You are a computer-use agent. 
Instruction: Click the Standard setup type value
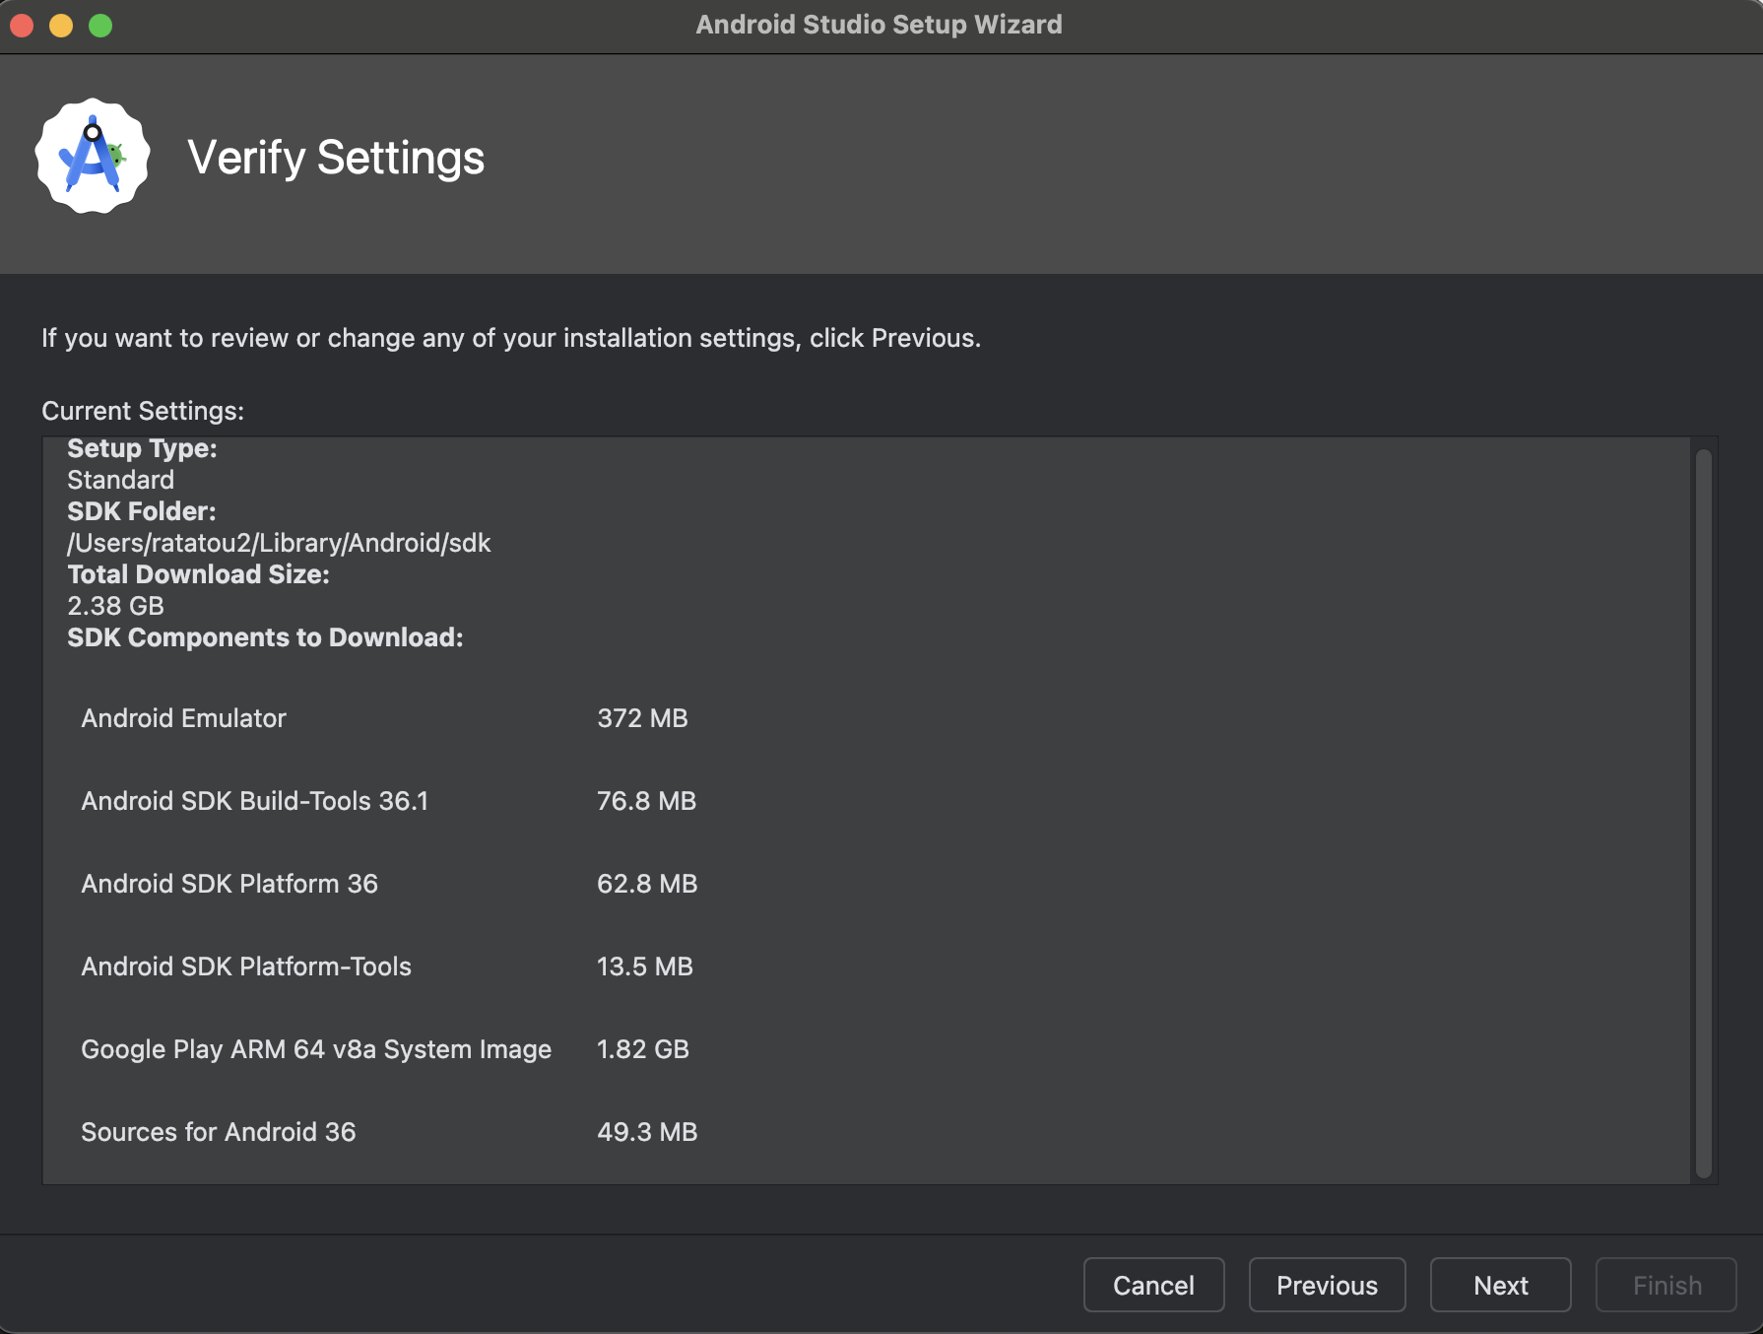pyautogui.click(x=120, y=480)
